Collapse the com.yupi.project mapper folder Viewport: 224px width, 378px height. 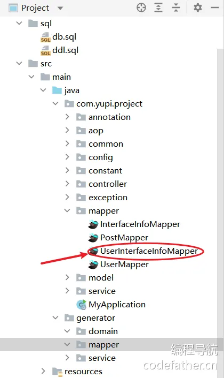[67, 211]
